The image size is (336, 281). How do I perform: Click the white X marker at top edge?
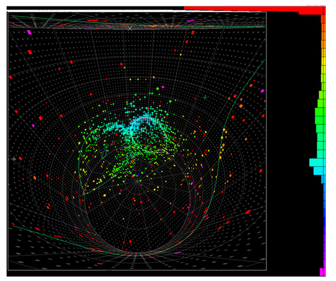pyautogui.click(x=130, y=28)
